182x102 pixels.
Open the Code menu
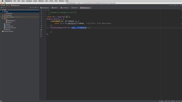click(35, 1)
